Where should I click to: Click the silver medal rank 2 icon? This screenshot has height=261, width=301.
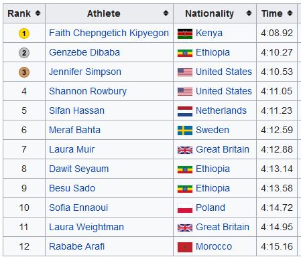coord(24,53)
